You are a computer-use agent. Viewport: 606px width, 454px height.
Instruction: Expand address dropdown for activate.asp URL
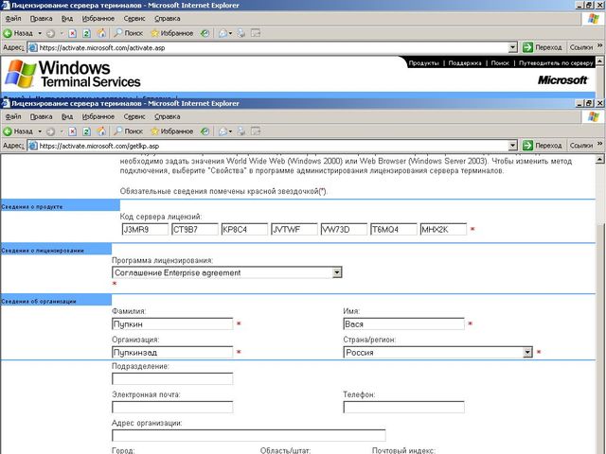click(x=513, y=47)
